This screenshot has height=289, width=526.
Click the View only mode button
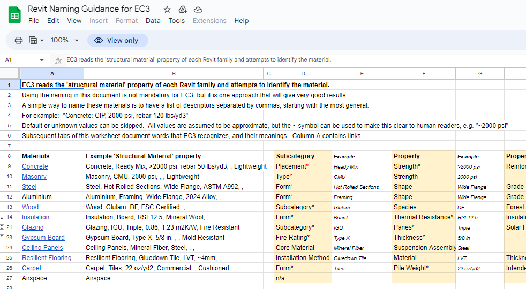point(117,40)
